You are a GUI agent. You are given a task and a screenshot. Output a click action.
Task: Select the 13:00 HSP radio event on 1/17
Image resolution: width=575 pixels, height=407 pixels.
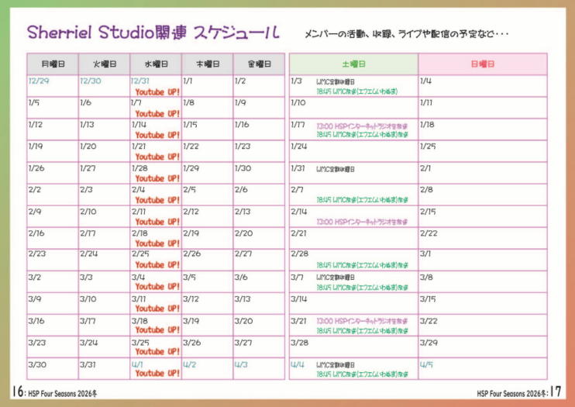[362, 125]
